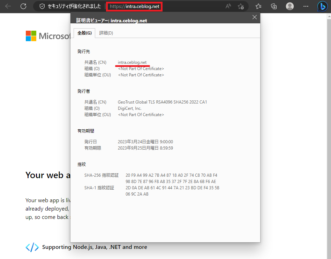Viewport: 331px width, 259px height.
Task: Click the https://intra.ceblog.net address field
Action: click(x=135, y=7)
